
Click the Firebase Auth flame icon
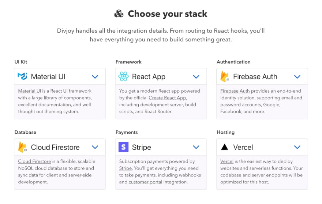tap(225, 76)
